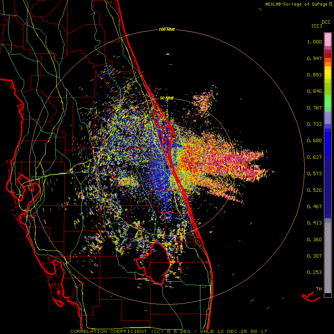Select the gray band on color bar

328,258
